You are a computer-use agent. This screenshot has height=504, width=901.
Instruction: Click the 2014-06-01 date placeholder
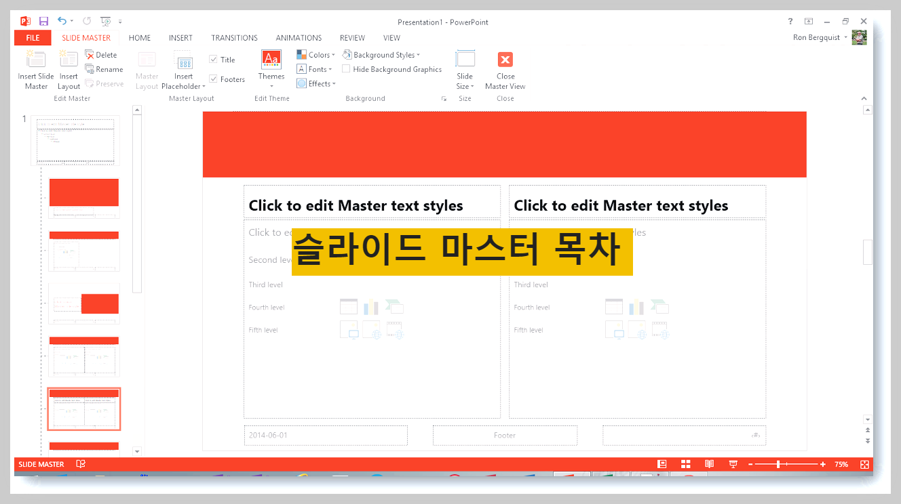point(326,435)
